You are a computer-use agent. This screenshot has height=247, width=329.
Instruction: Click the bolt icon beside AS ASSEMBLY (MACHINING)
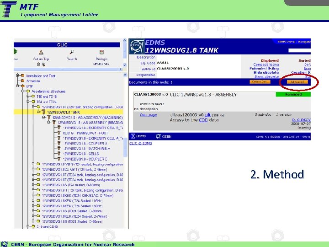tap(49, 117)
